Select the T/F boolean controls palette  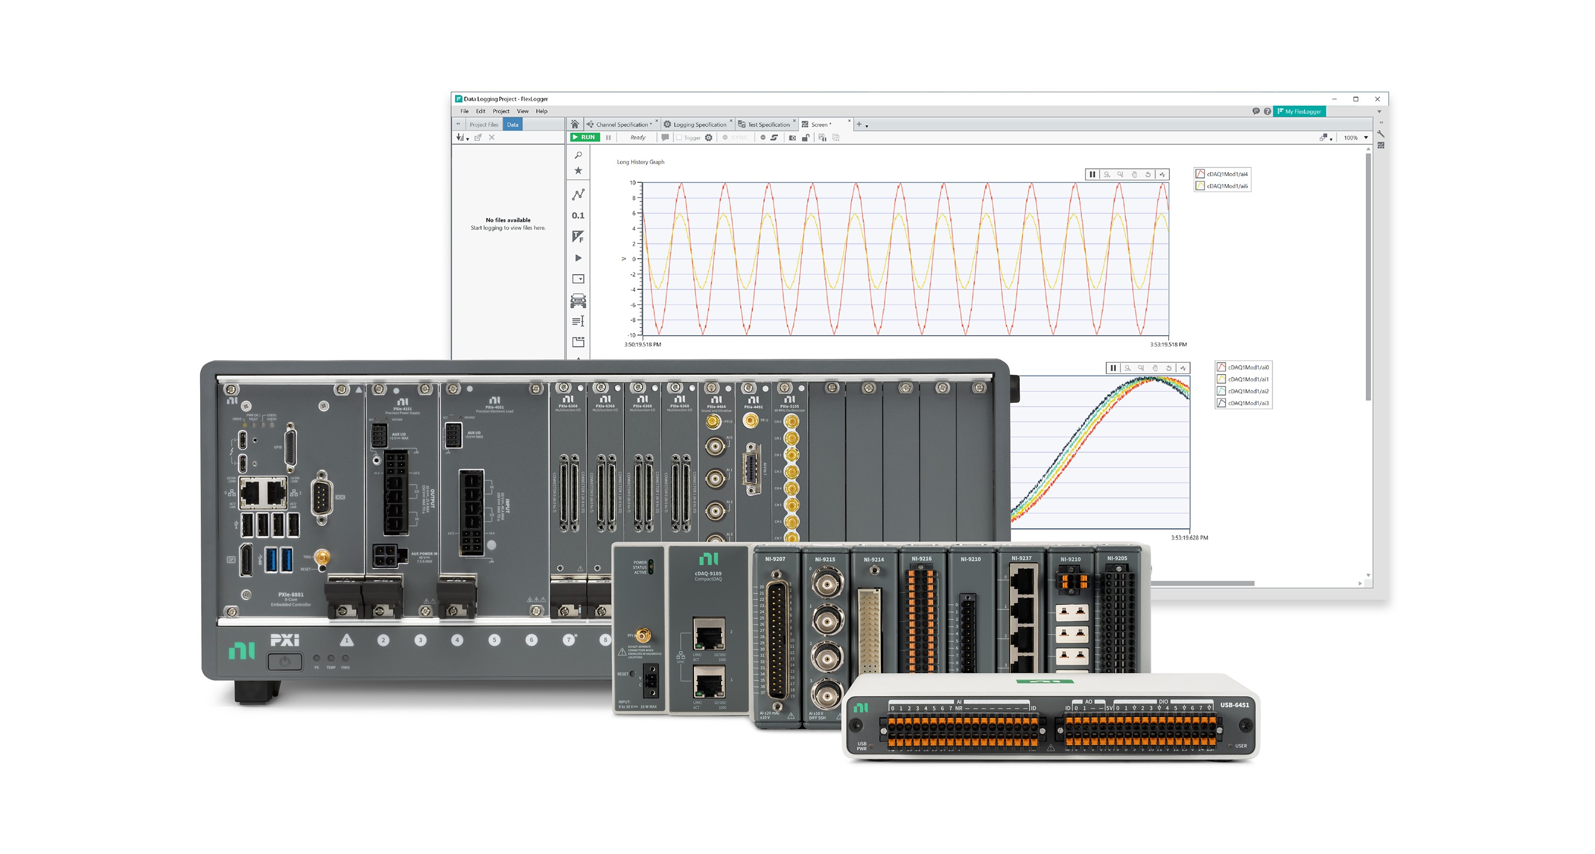pos(579,237)
